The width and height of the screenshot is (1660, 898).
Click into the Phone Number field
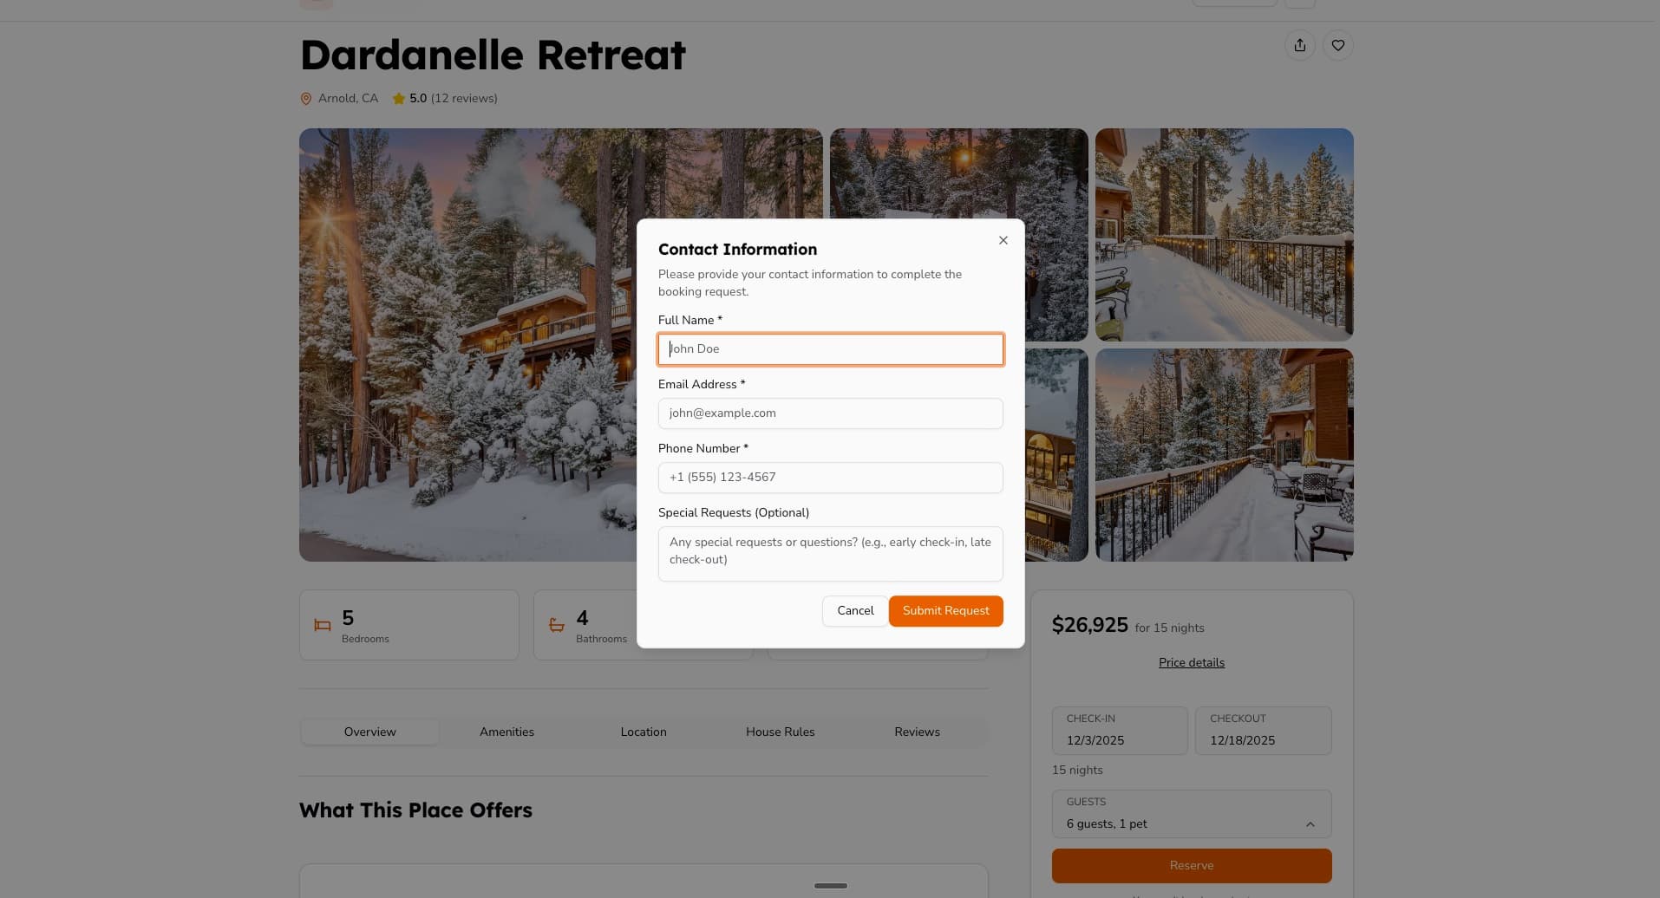point(830,478)
